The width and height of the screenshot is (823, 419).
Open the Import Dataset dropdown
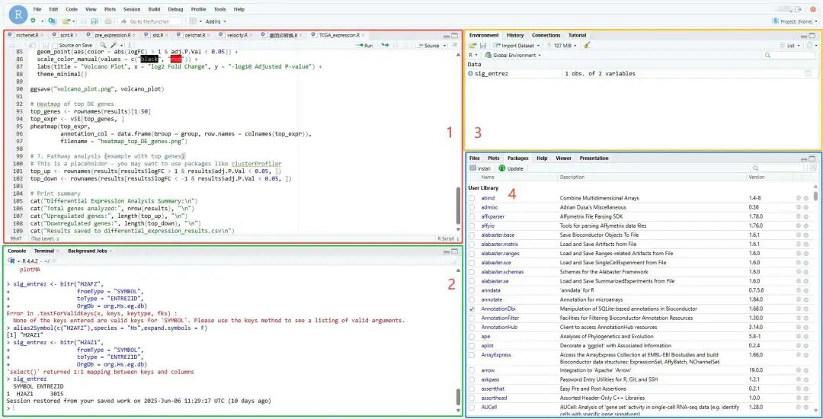click(516, 46)
